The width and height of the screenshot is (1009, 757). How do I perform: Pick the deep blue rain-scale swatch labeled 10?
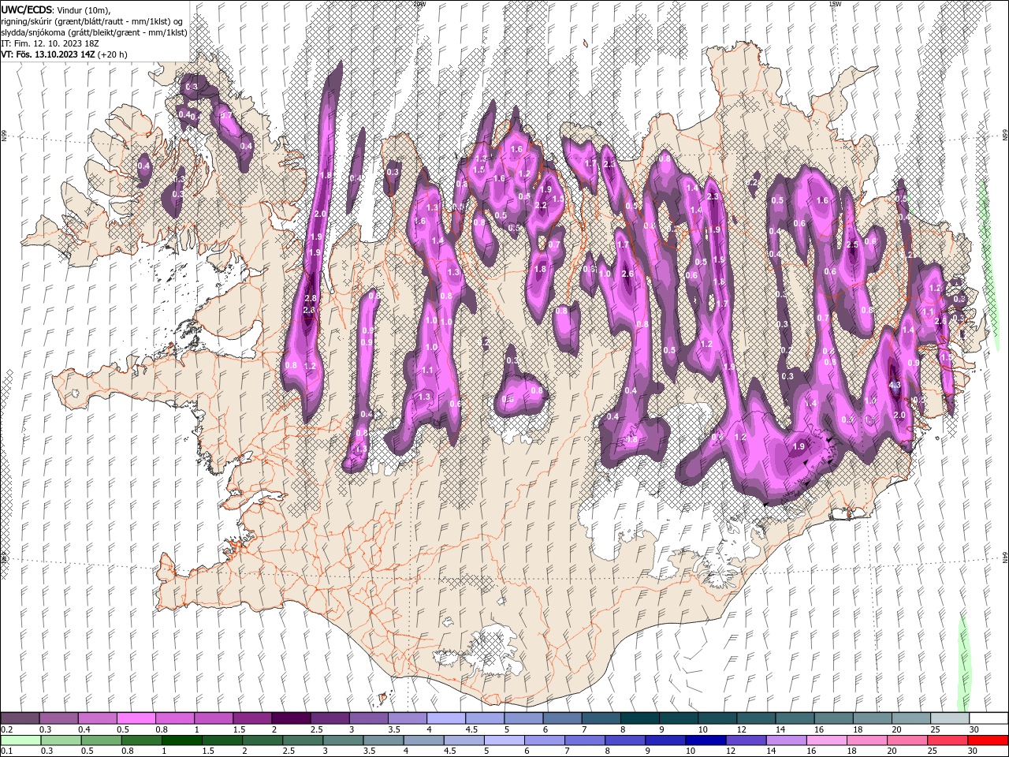pyautogui.click(x=704, y=740)
